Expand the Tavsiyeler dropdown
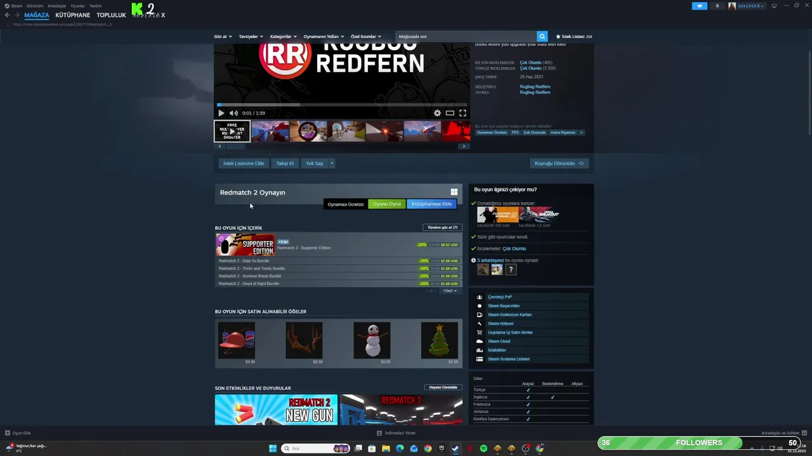The image size is (812, 456). 251,37
